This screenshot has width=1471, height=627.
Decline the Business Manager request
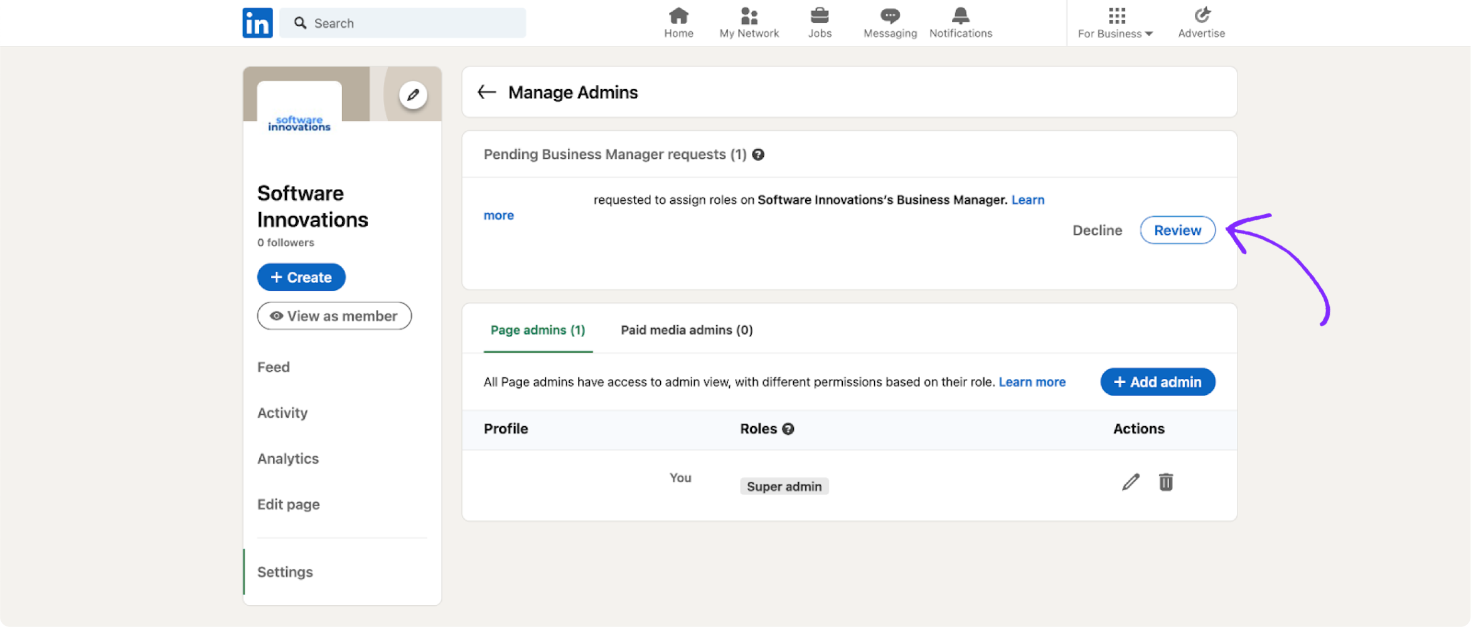pyautogui.click(x=1097, y=230)
